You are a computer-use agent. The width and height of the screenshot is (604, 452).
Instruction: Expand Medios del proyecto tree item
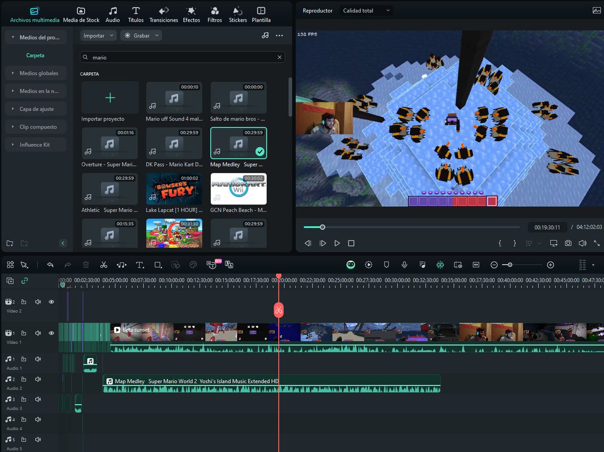(35, 37)
